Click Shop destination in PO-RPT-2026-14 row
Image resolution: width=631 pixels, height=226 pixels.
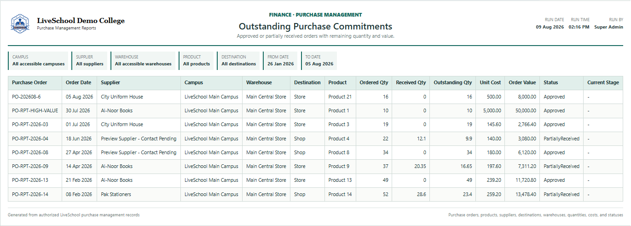300,194
